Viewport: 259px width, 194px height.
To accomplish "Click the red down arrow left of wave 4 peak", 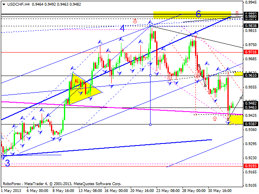I will pos(135,21).
